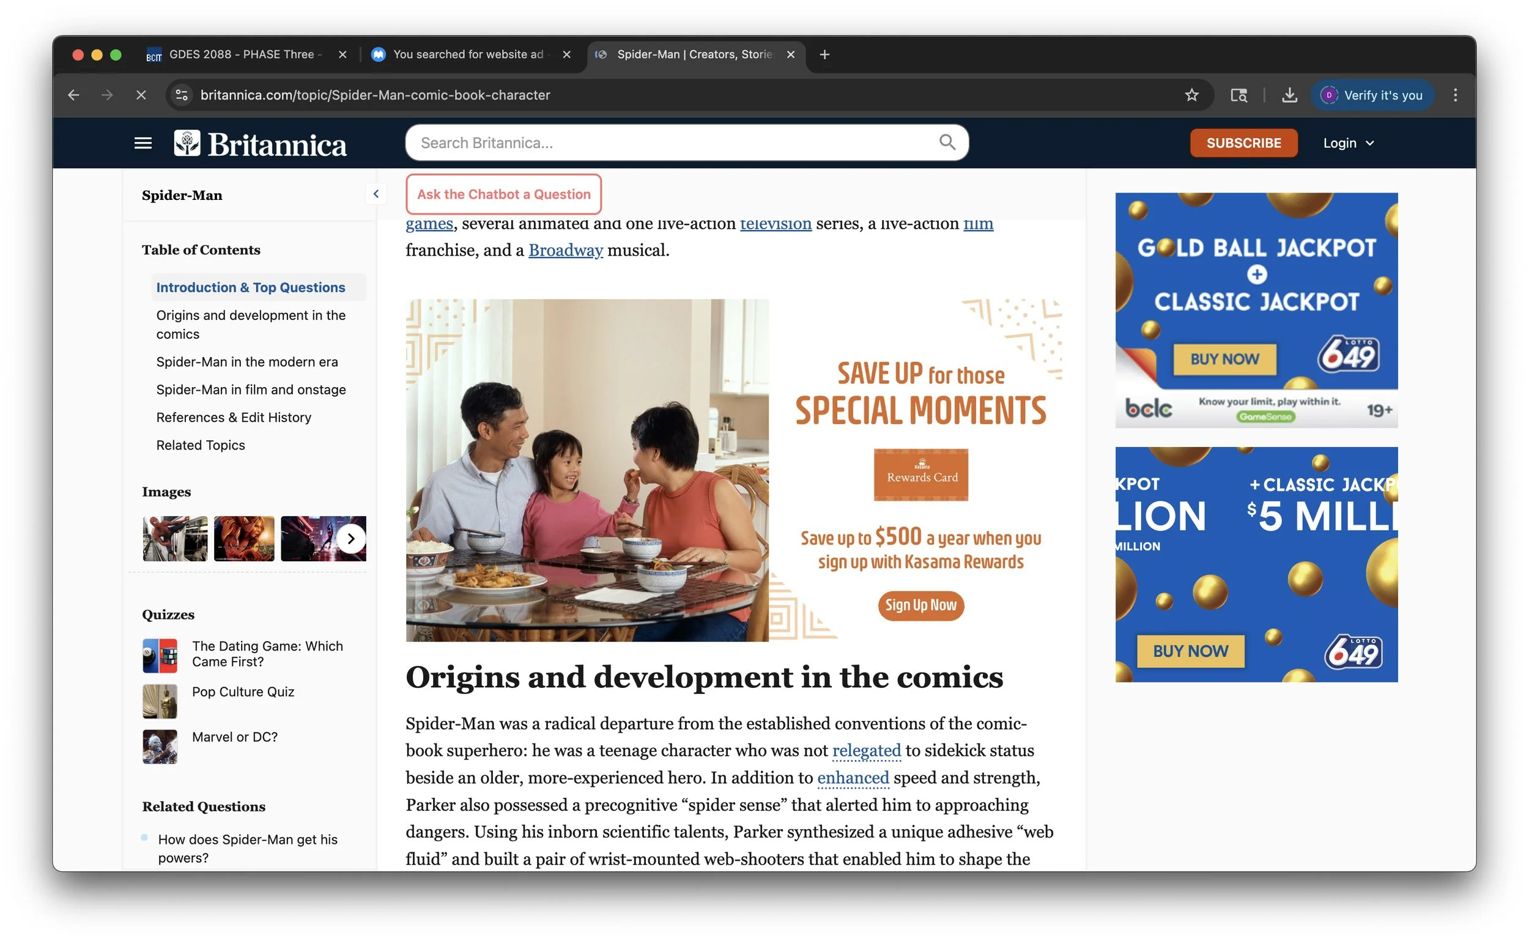Select Spider-Man in the modern era
This screenshot has width=1529, height=941.
tap(246, 362)
